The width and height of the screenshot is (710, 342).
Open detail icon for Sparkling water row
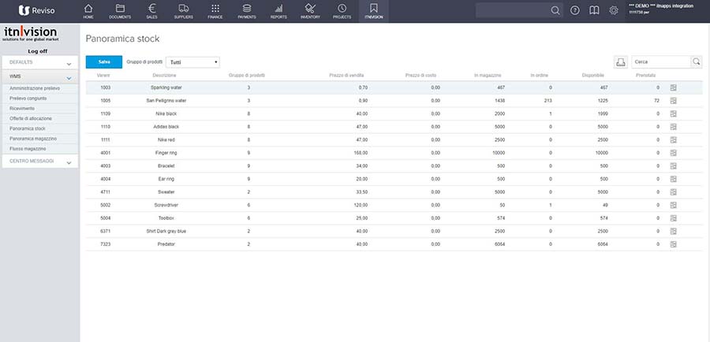tap(674, 87)
